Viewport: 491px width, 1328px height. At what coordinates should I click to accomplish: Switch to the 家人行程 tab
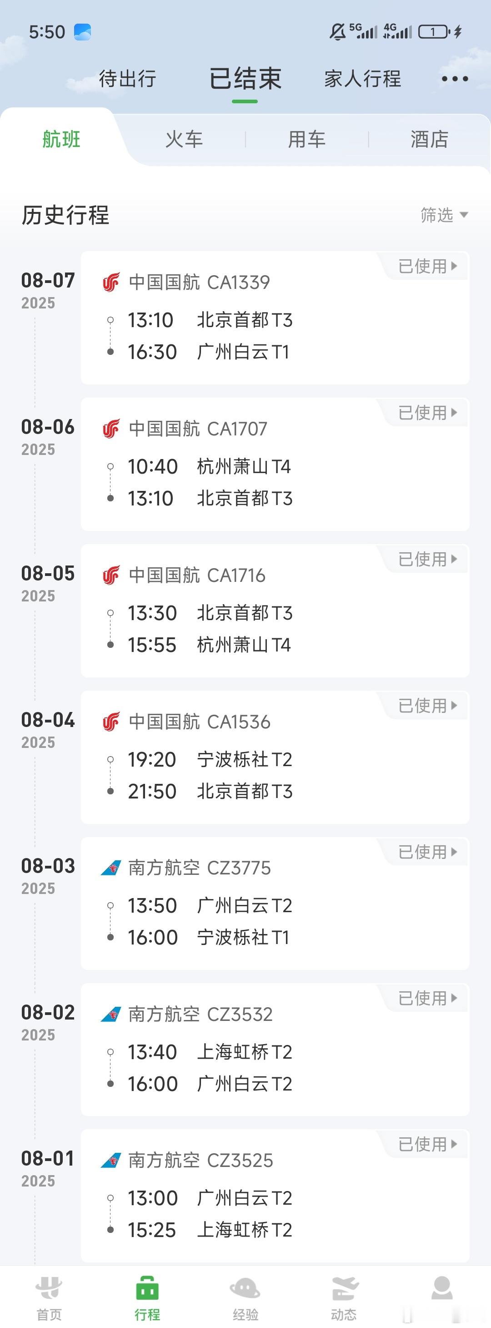pos(363,79)
